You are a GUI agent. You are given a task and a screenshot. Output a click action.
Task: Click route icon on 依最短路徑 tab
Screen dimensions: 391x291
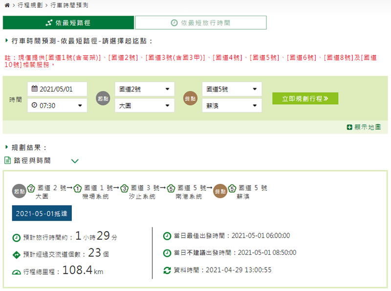(x=49, y=22)
